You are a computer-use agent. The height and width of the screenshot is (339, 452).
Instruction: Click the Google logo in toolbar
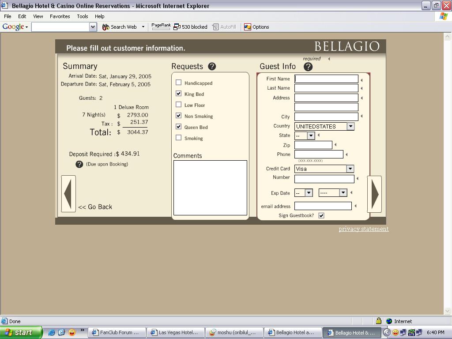(x=13, y=27)
